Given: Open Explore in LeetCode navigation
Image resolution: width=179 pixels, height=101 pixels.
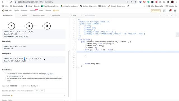Looking at the screenshot, I should coord(16,11).
